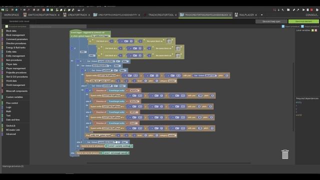Select block in second 'the same block as' slot

click(x=178, y=48)
